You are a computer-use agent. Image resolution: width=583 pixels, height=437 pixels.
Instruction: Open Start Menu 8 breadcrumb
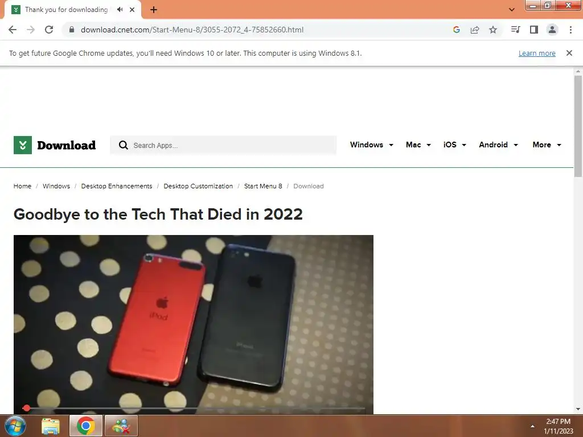tap(263, 186)
